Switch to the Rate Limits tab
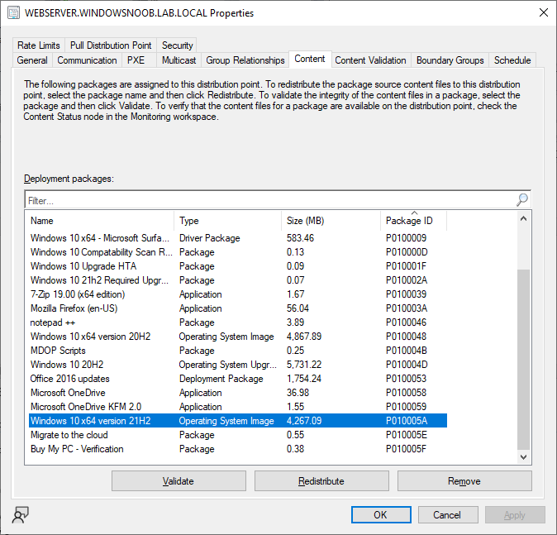Viewport: 557px width, 535px height. (39, 45)
